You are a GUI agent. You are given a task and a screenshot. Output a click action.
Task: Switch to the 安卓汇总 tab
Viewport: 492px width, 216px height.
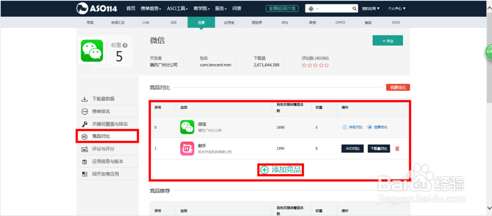point(118,23)
